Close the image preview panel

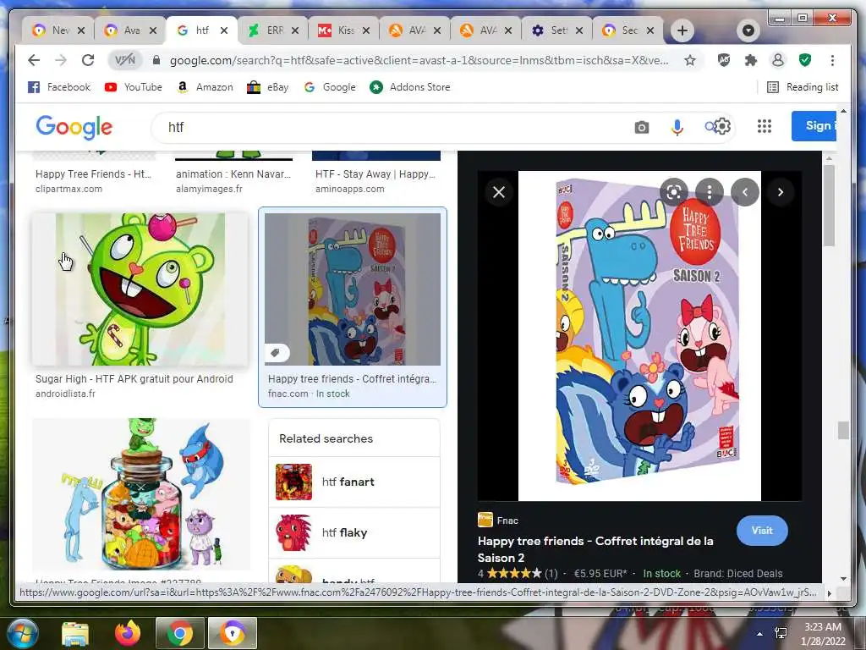[x=499, y=192]
